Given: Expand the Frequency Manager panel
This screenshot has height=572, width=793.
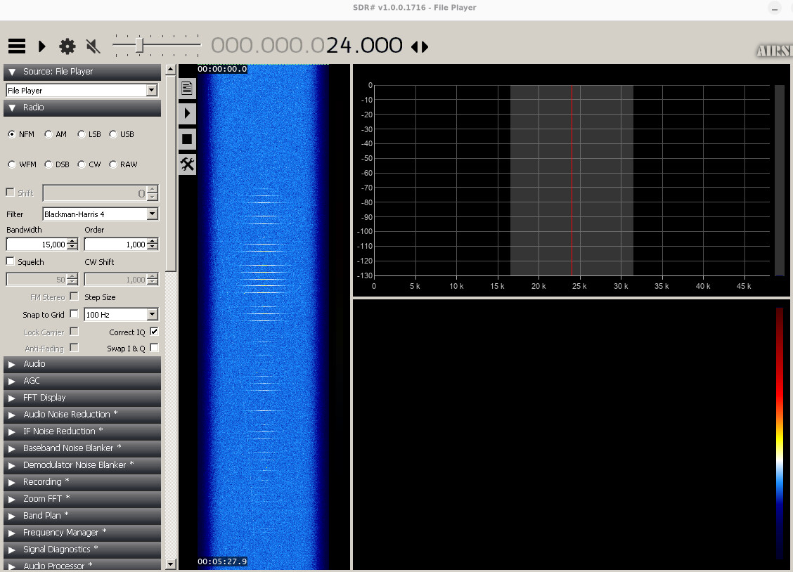Looking at the screenshot, I should (82, 533).
